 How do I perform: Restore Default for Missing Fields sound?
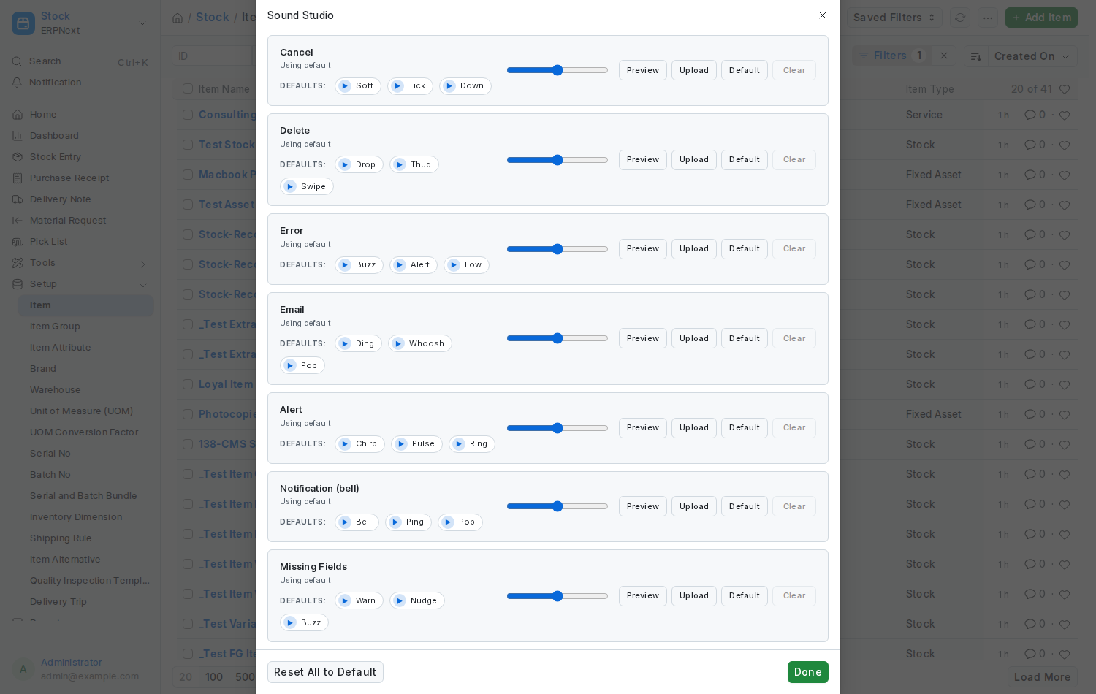click(745, 596)
